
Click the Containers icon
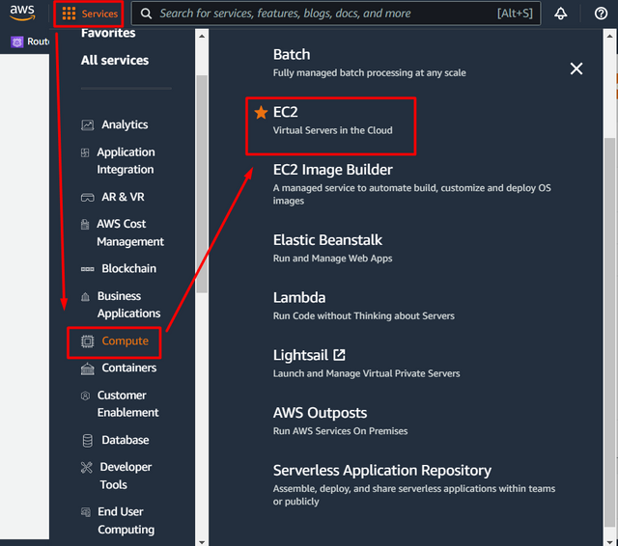pos(88,369)
